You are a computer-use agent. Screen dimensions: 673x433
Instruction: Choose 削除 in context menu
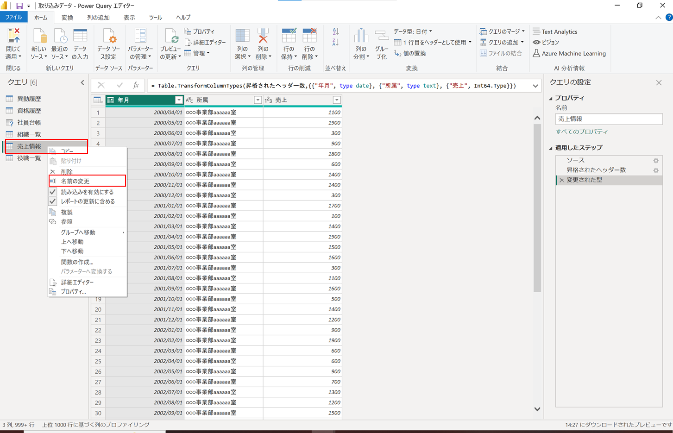(x=87, y=171)
